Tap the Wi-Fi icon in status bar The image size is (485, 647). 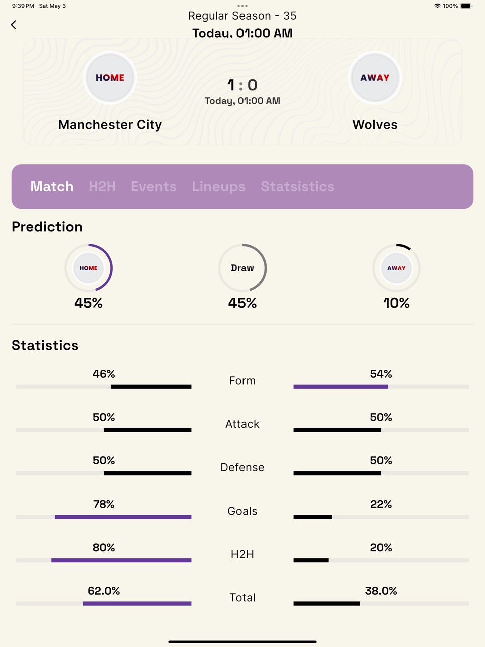pos(437,6)
